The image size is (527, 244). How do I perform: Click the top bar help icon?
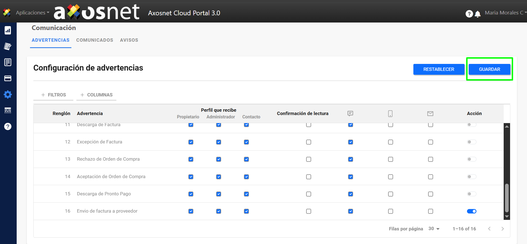469,14
